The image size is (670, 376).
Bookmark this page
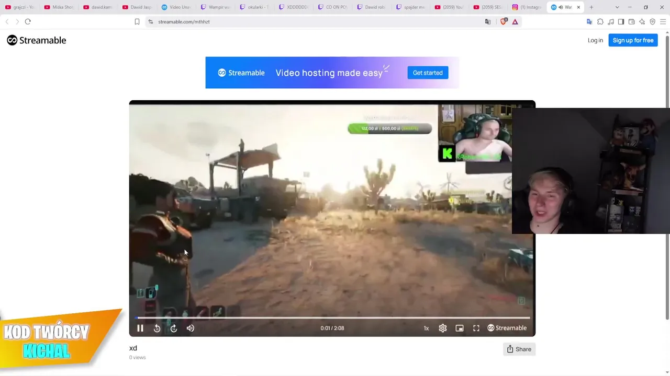click(137, 21)
